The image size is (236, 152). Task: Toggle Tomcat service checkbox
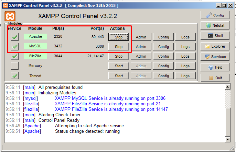15,75
